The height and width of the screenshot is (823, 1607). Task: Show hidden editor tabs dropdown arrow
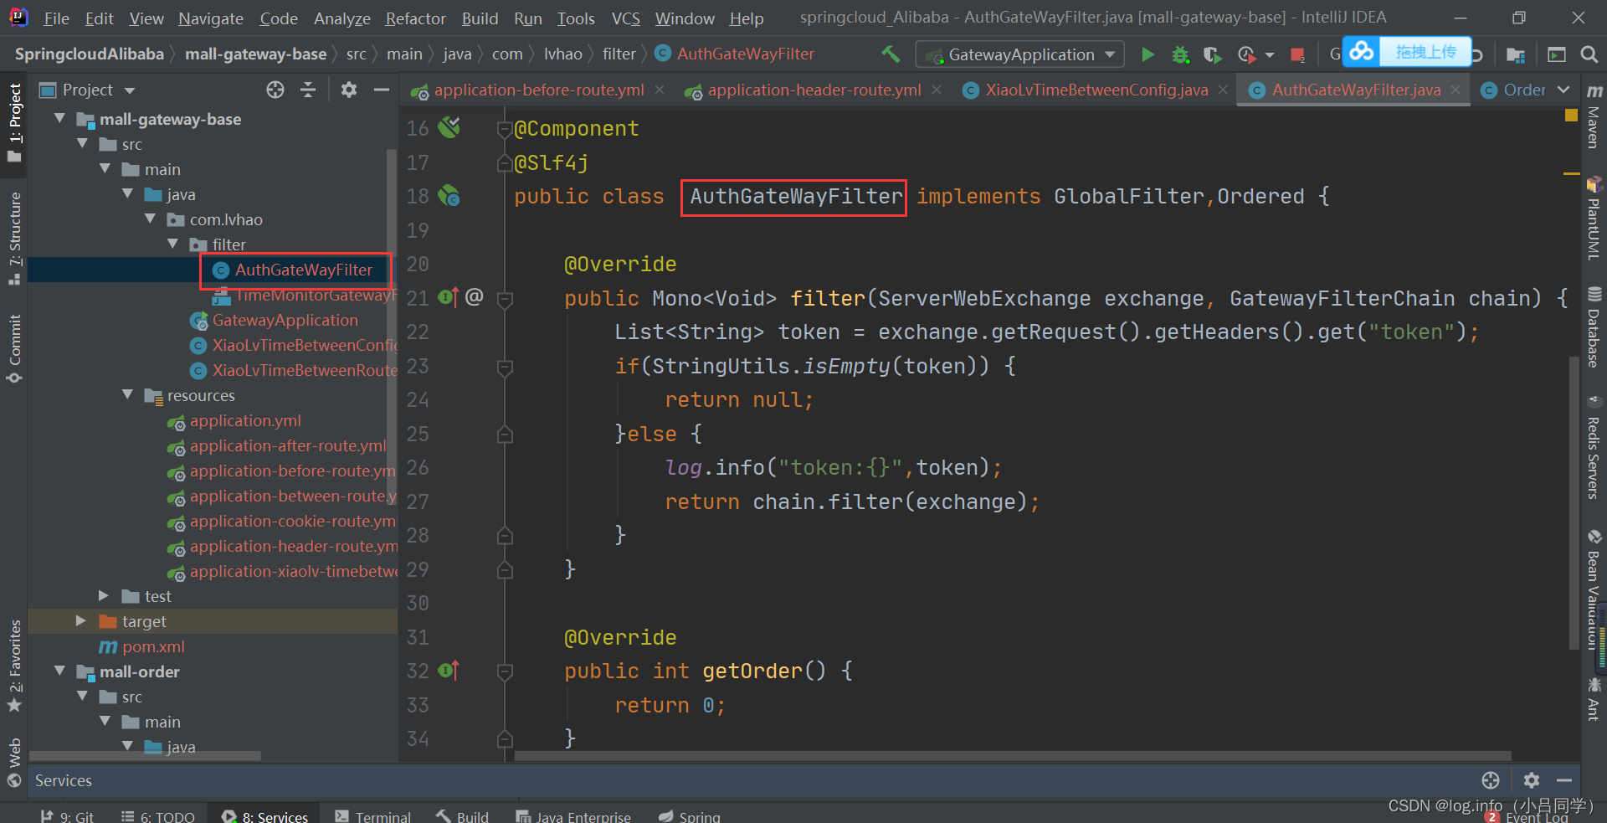pos(1563,90)
